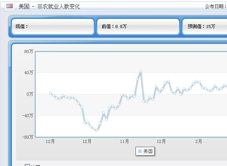The height and width of the screenshot is (166, 227).
Task: Click the US flag icon
Action: (10, 6)
